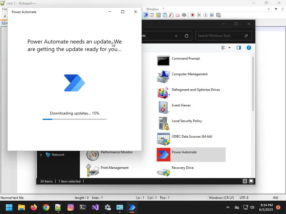
Task: Open the clock showing 8:34 PM
Action: click(x=266, y=207)
